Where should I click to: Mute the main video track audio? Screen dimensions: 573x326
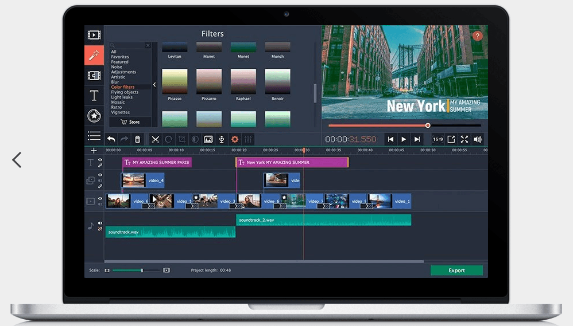click(100, 204)
